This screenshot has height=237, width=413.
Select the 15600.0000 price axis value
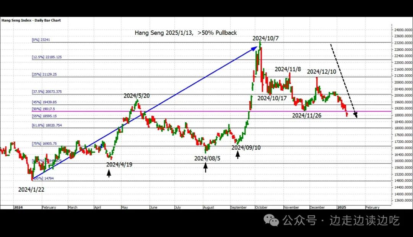coord(403,168)
